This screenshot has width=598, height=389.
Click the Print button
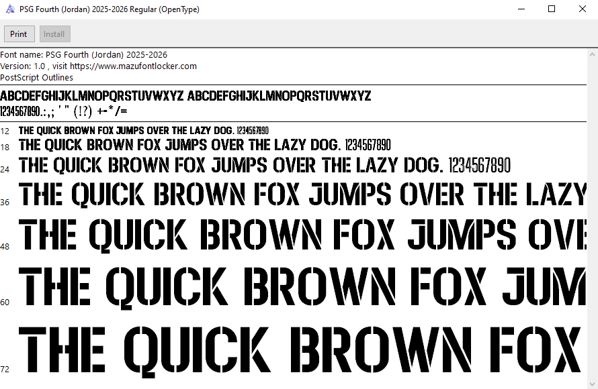pyautogui.click(x=19, y=34)
